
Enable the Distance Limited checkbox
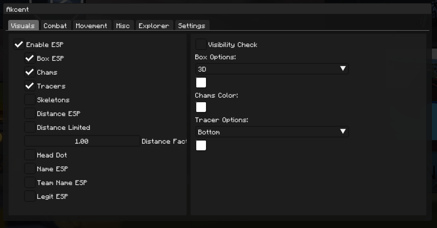(x=30, y=127)
